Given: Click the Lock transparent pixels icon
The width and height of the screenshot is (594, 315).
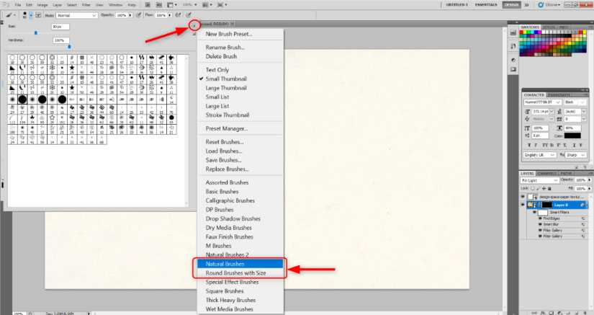Looking at the screenshot, I should 533,188.
